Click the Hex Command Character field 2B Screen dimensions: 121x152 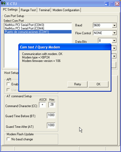52,105
